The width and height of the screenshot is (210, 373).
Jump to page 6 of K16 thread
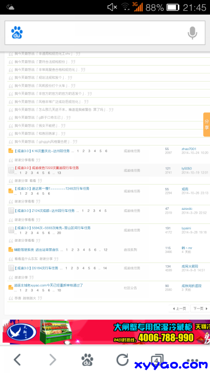point(106,151)
